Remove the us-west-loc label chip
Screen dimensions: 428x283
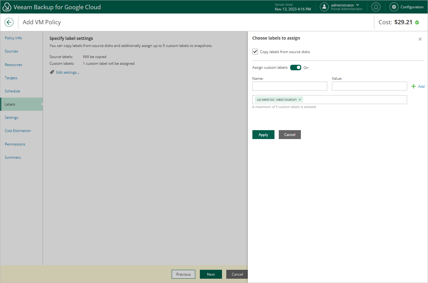click(x=300, y=99)
